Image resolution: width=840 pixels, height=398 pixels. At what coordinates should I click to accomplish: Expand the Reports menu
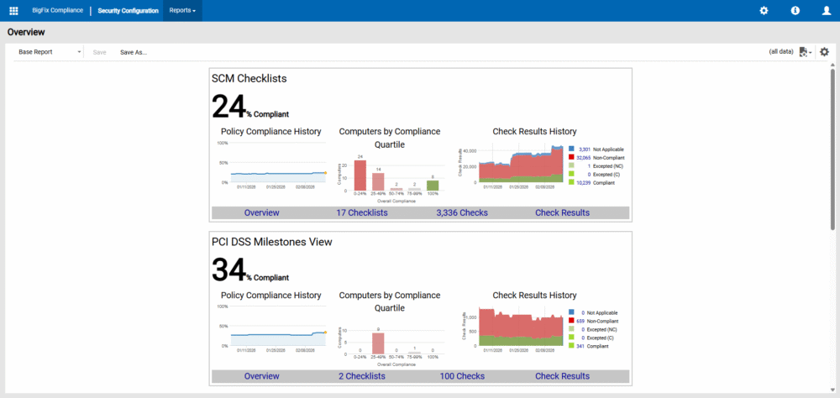pyautogui.click(x=182, y=11)
